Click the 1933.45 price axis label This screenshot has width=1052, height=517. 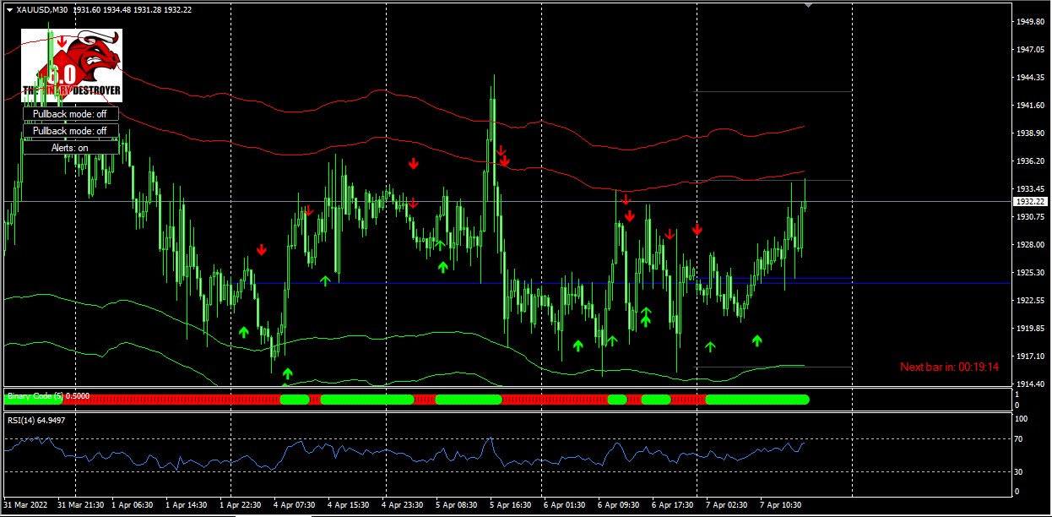point(1029,189)
